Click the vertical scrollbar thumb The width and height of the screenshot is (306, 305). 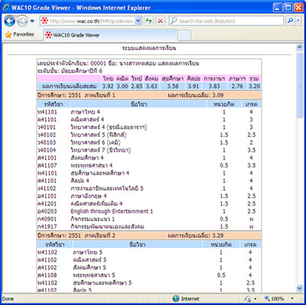(299, 85)
